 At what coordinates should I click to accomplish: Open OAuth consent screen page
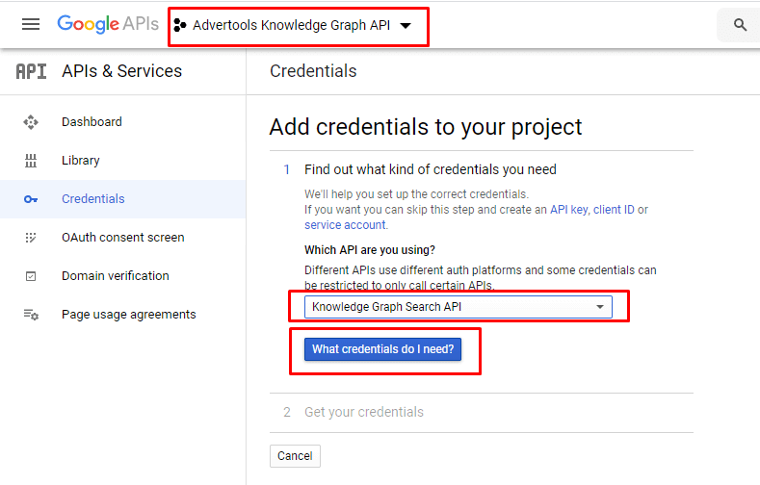point(122,237)
